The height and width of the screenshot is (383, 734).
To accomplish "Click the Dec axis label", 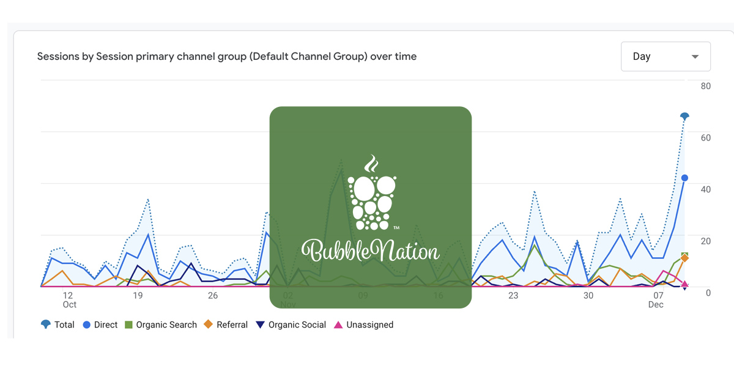I will [656, 304].
